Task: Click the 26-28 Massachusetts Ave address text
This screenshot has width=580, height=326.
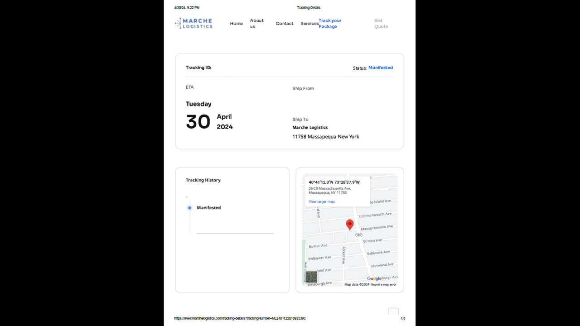Action: (x=330, y=191)
